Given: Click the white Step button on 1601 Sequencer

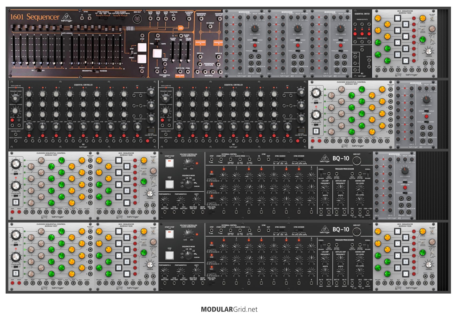Looking at the screenshot, I should [x=142, y=47].
